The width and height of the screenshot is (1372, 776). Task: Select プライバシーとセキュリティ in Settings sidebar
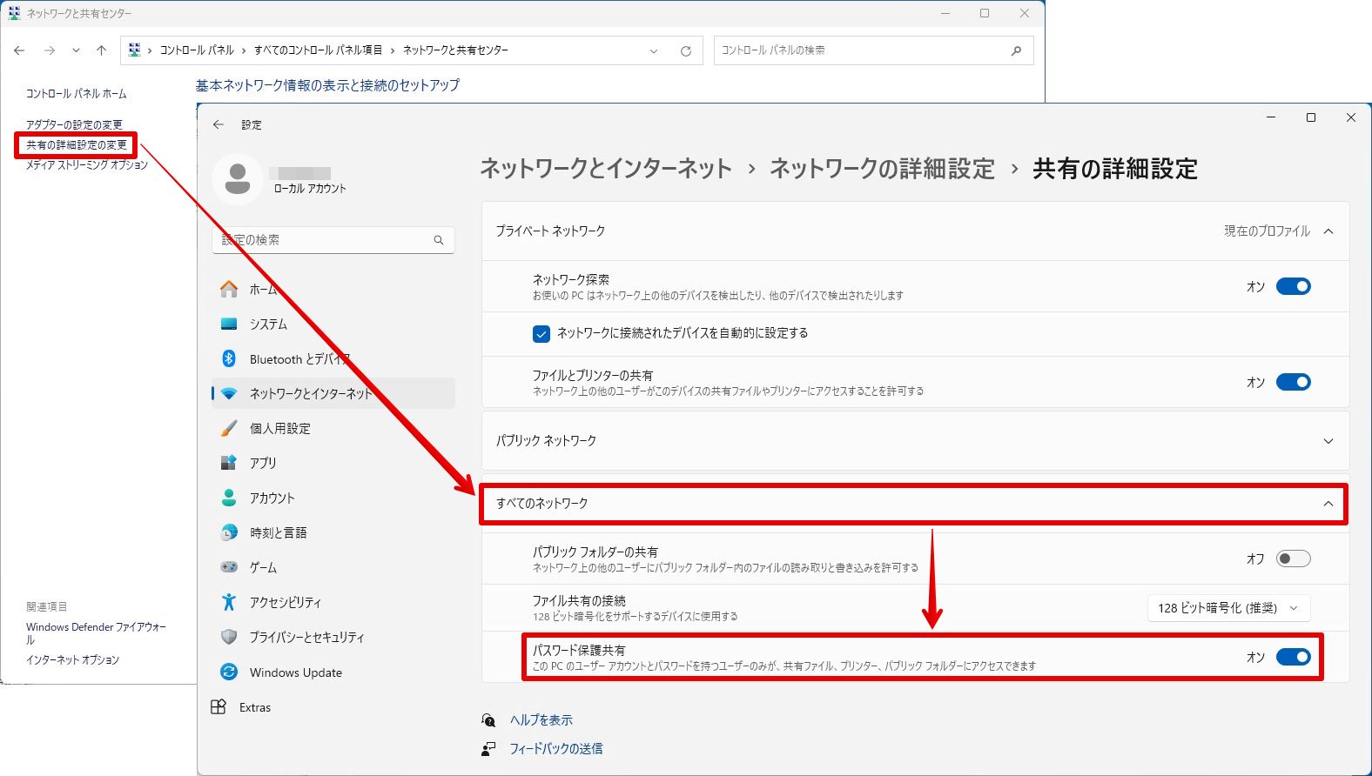pyautogui.click(x=333, y=637)
